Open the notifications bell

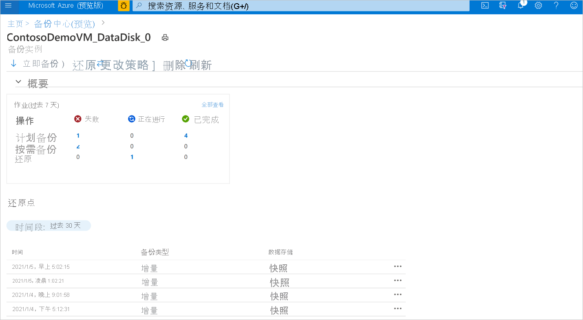[521, 5]
